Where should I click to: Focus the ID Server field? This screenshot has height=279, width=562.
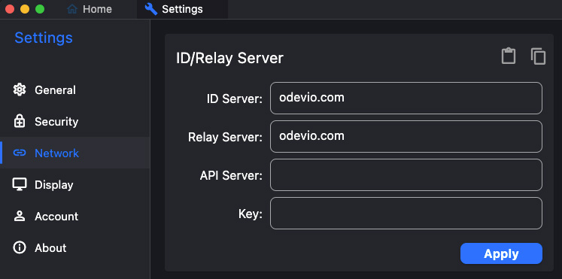point(406,98)
